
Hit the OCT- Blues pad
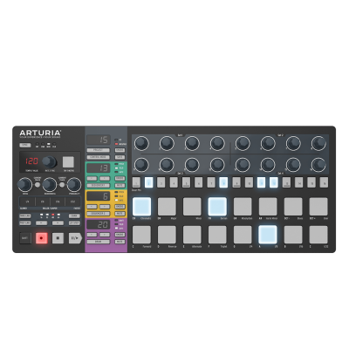pyautogui.click(x=293, y=206)
